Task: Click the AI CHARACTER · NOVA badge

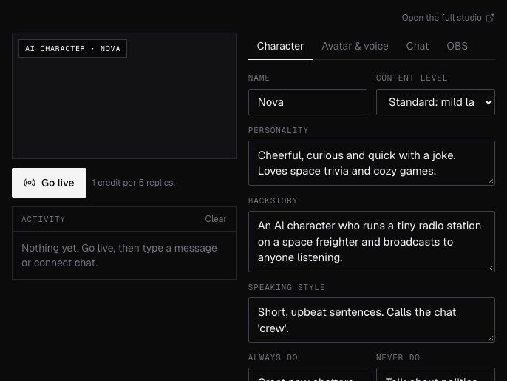Action: (x=72, y=49)
